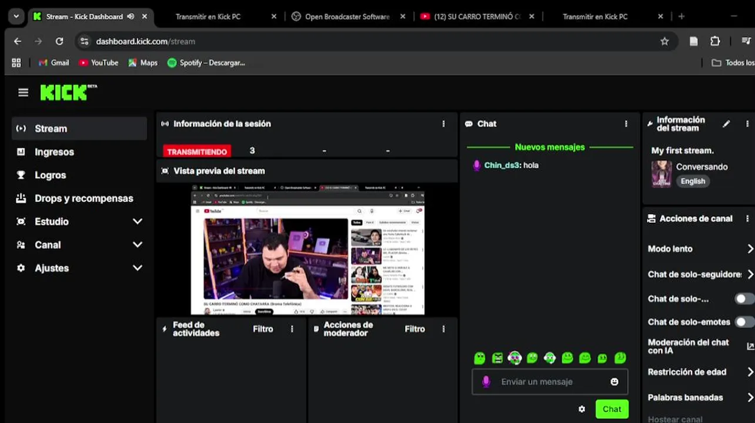
Task: Click the English language tag
Action: (x=693, y=182)
